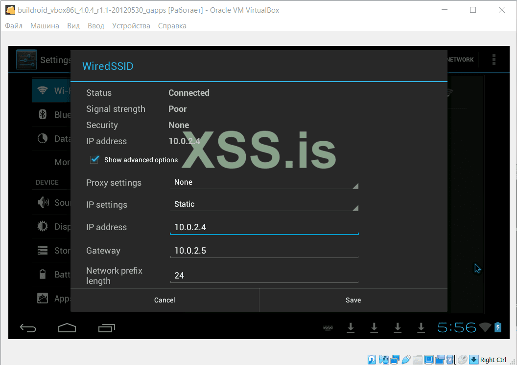Tap the third download notification icon
The image size is (517, 365).
point(398,328)
